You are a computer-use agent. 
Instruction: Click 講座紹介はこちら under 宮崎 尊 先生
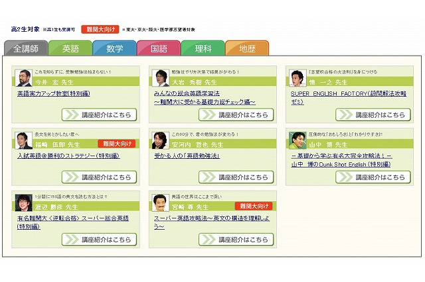[236, 240]
